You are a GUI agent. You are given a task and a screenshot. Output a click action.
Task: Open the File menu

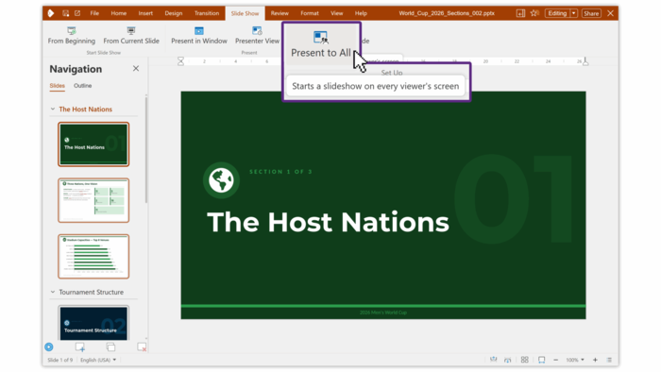94,13
